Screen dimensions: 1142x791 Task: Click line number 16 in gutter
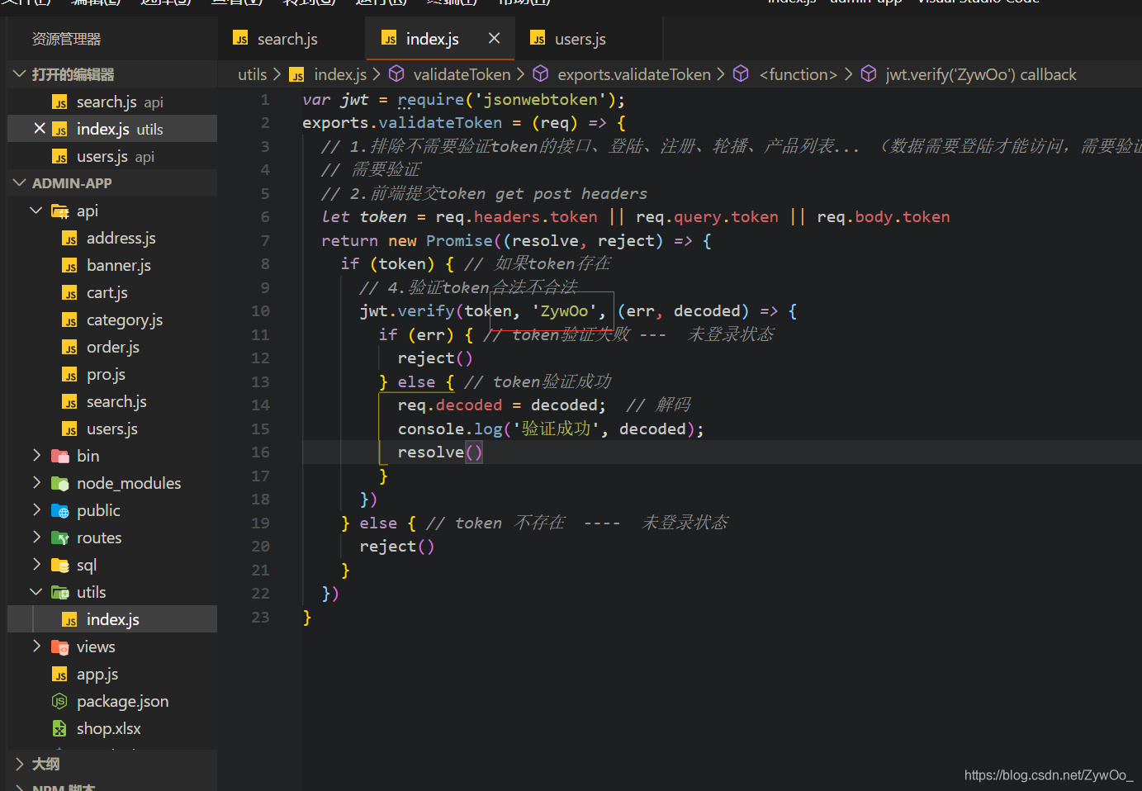pos(260,452)
